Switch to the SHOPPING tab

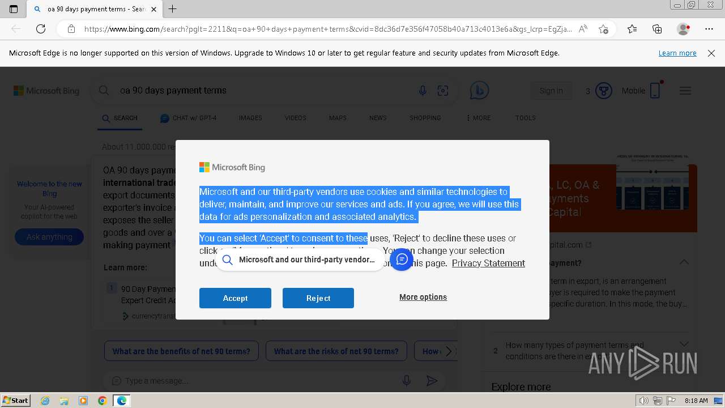tap(425, 118)
